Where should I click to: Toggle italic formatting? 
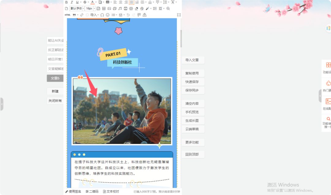click(x=72, y=2)
